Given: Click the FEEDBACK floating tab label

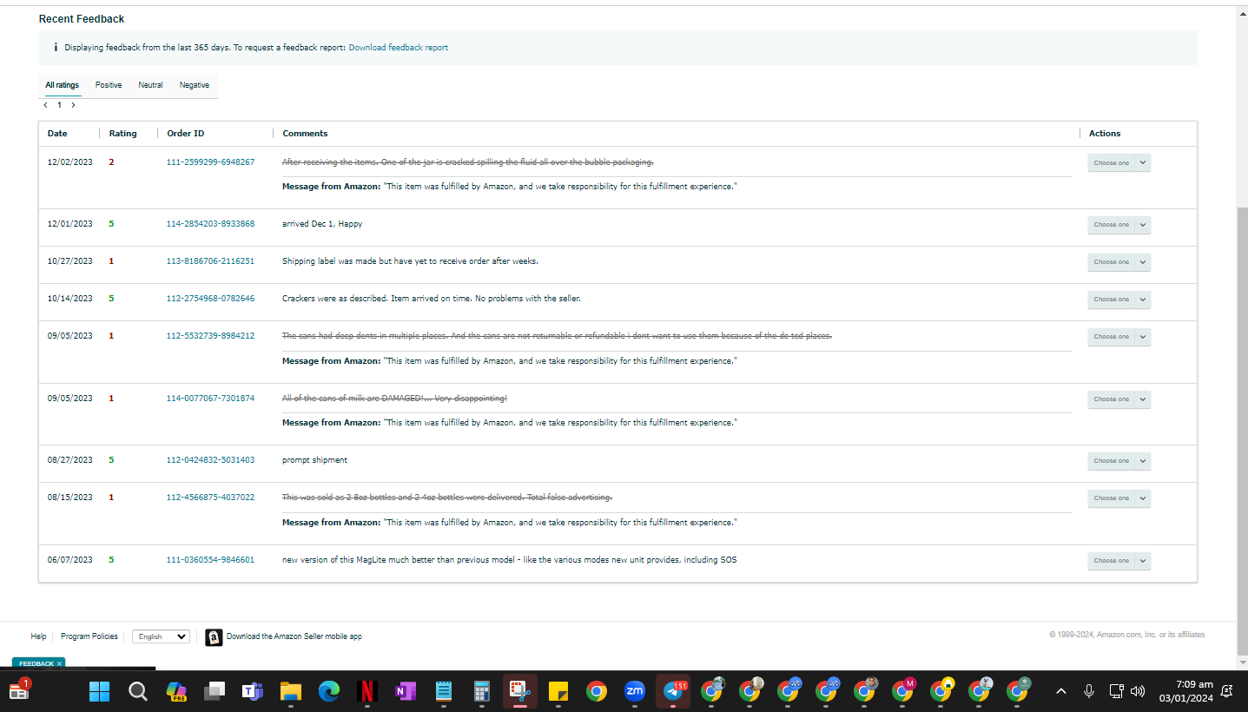Looking at the screenshot, I should 36,663.
